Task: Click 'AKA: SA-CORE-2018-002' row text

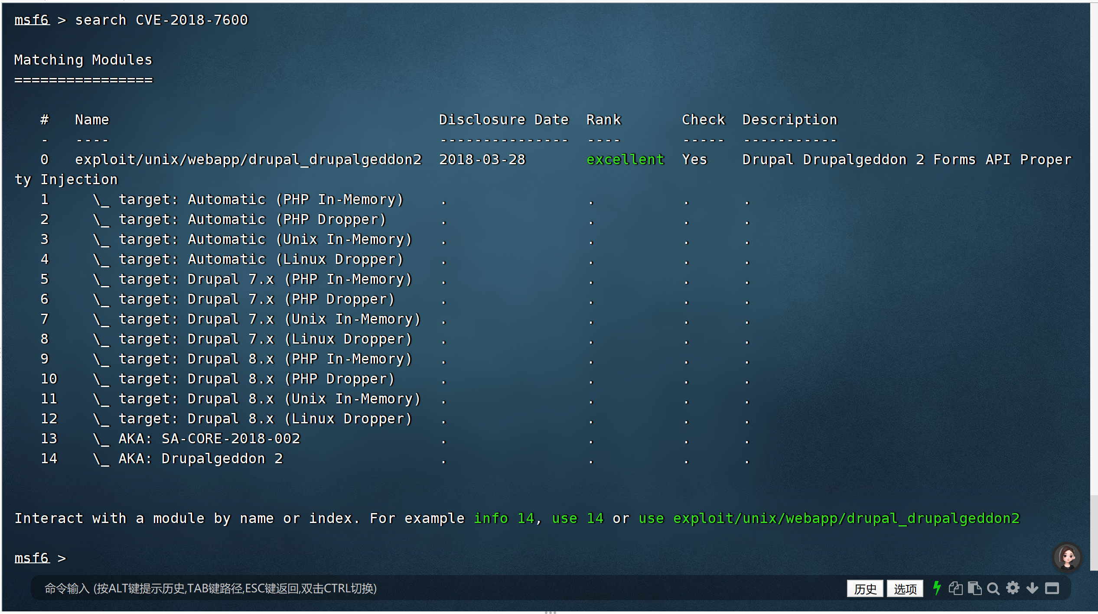Action: pos(209,439)
